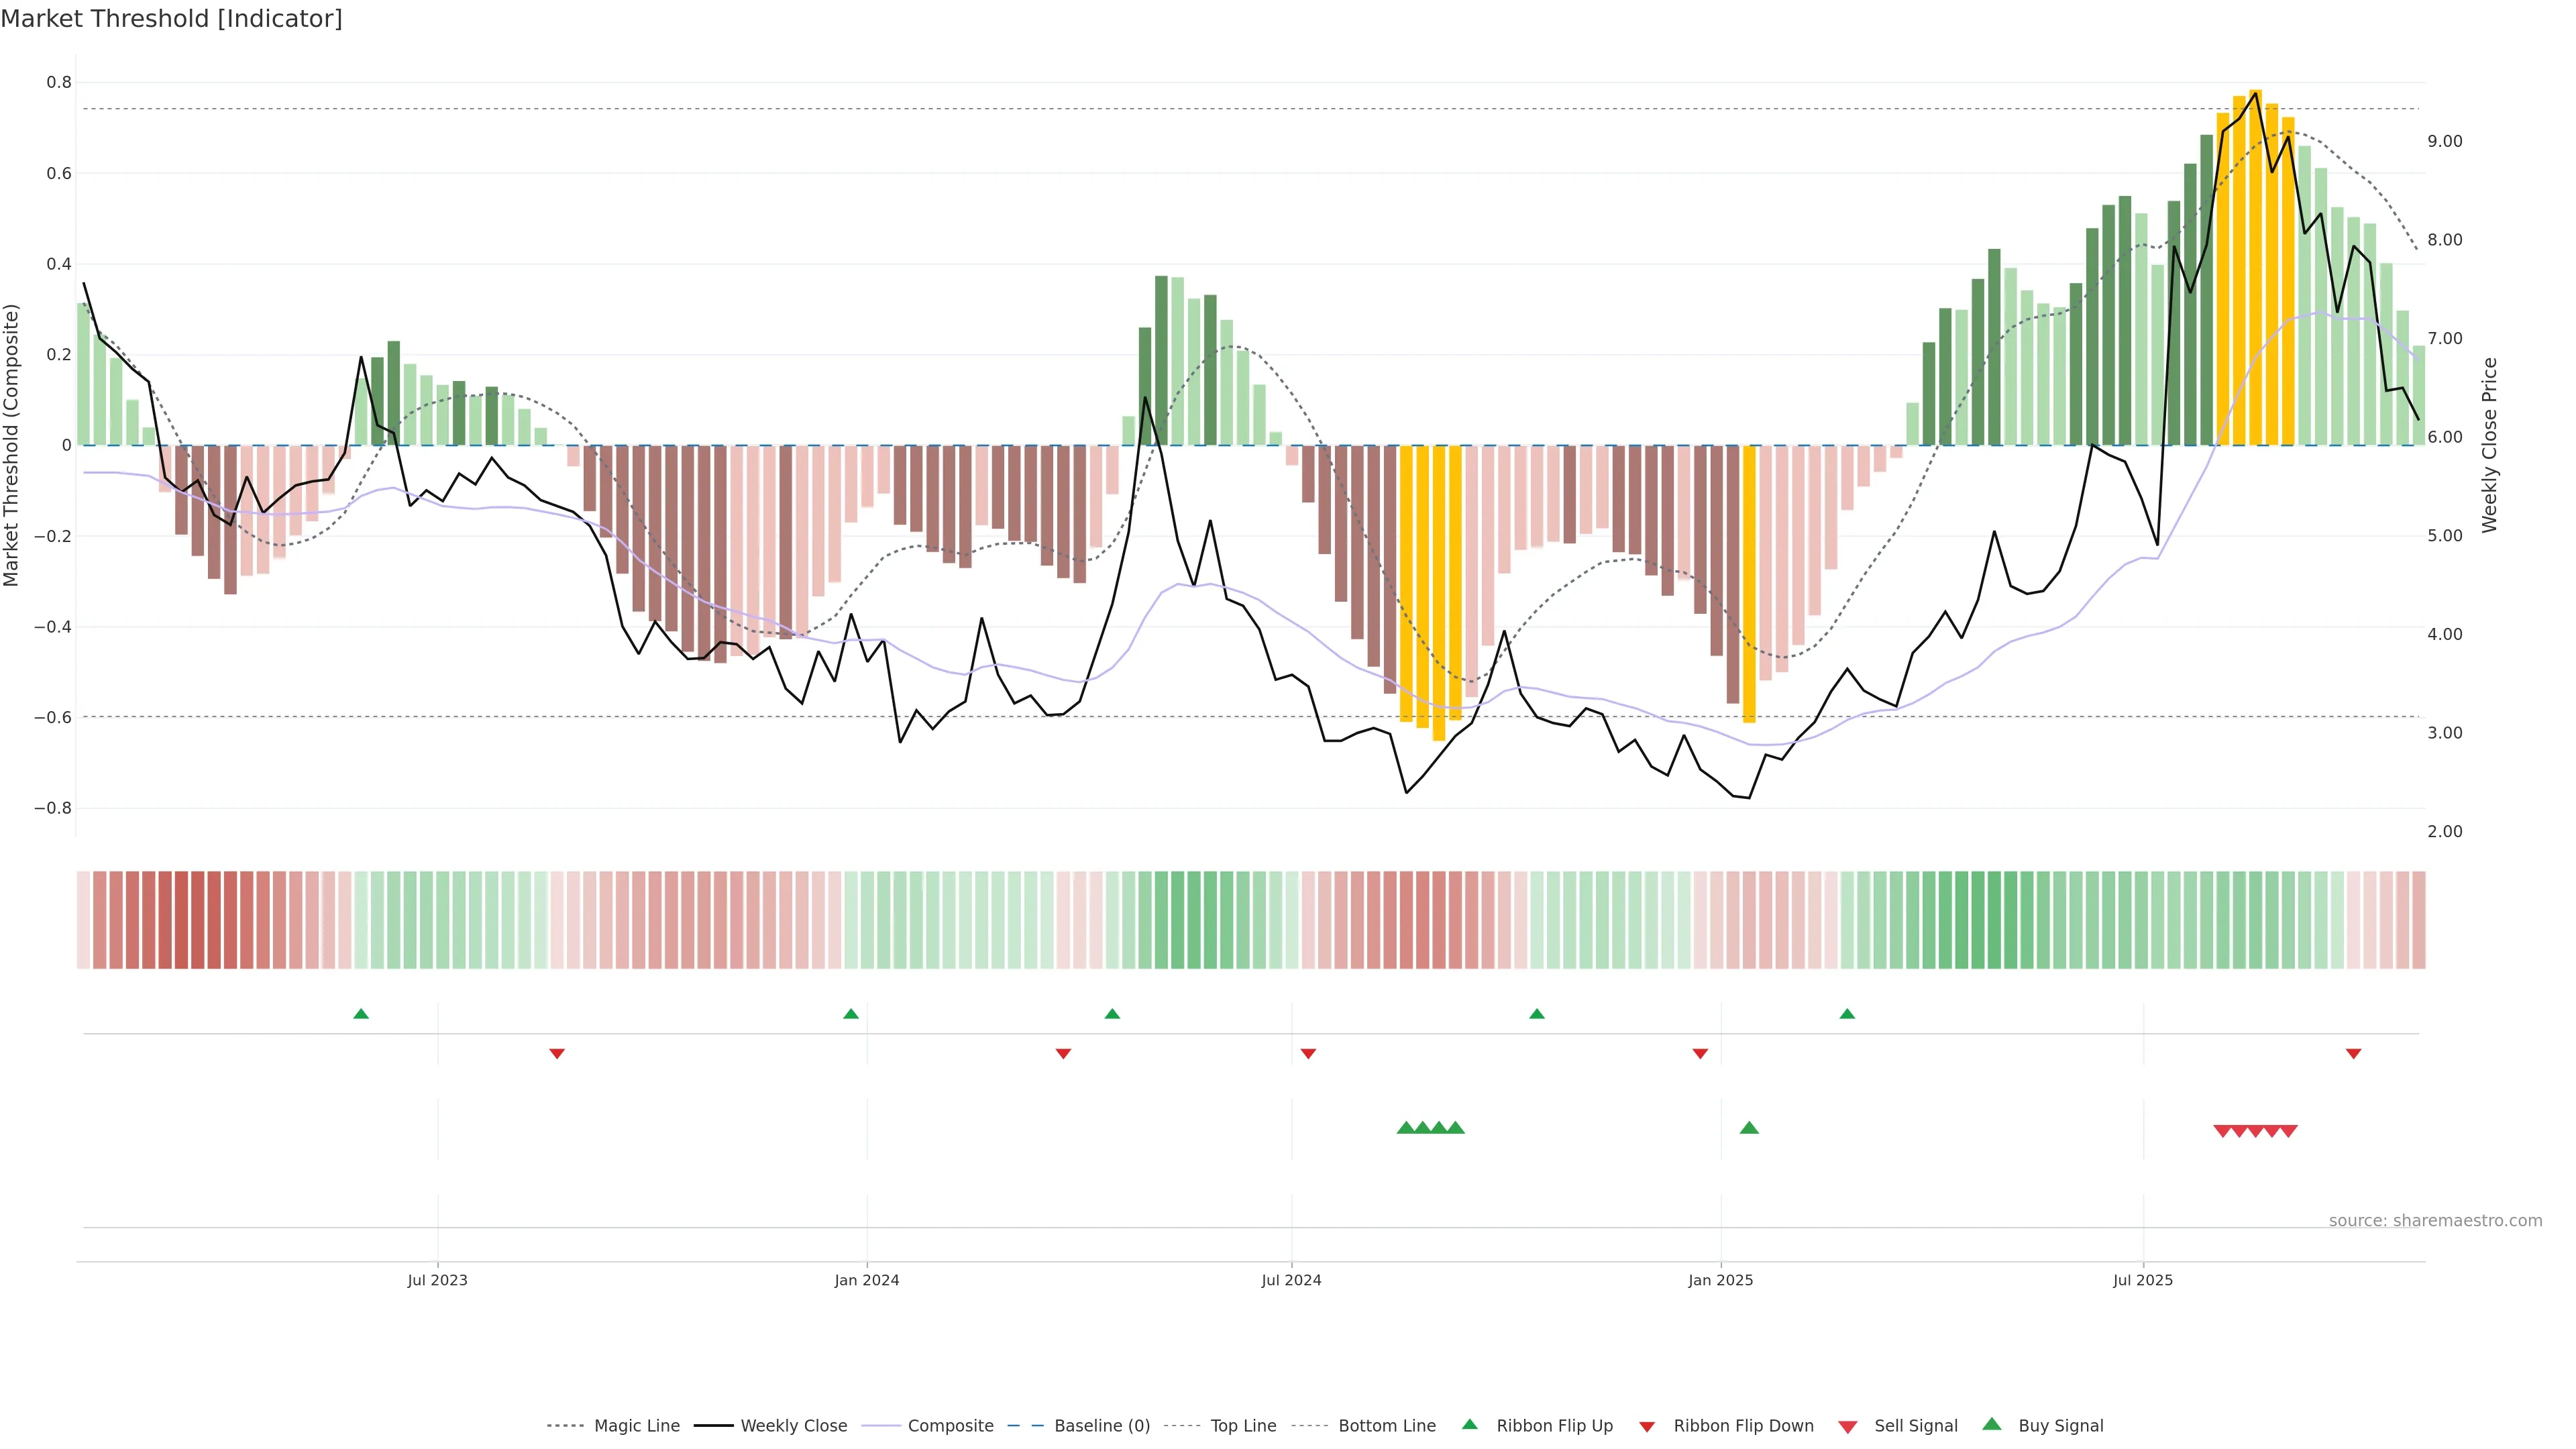The image size is (2576, 1449).
Task: Click the sharemaestro.com source text
Action: 2435,1221
